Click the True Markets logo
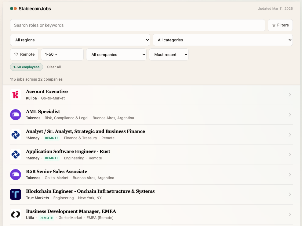 click(x=16, y=194)
